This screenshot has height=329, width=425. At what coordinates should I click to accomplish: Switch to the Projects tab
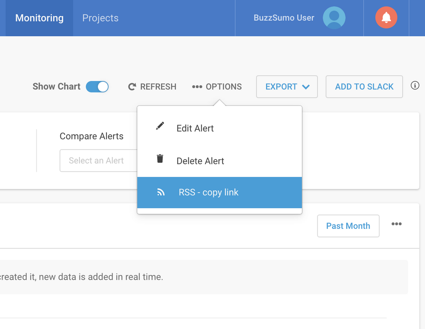[x=100, y=18]
